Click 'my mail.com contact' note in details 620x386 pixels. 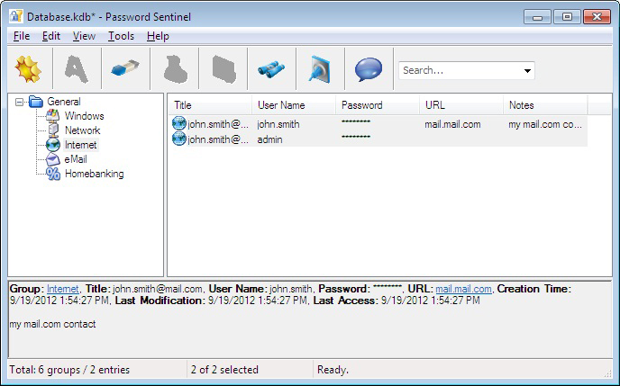click(52, 324)
